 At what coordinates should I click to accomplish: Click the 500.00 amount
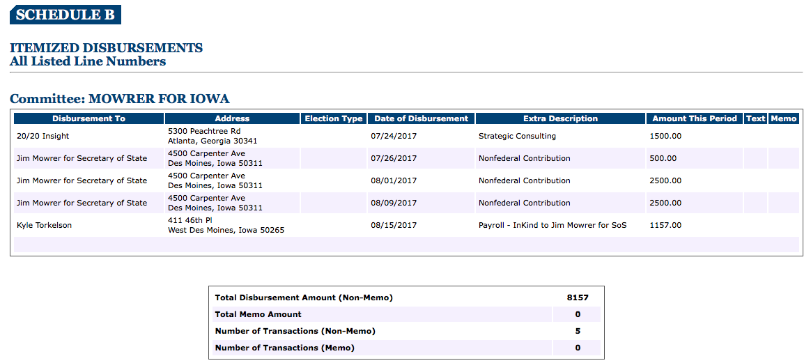[663, 158]
